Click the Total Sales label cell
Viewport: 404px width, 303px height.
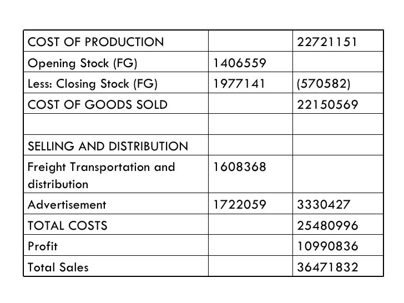click(x=116, y=266)
